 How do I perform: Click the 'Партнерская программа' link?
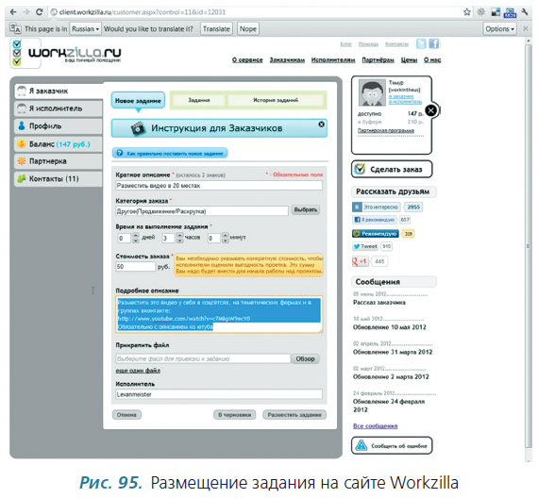click(386, 131)
